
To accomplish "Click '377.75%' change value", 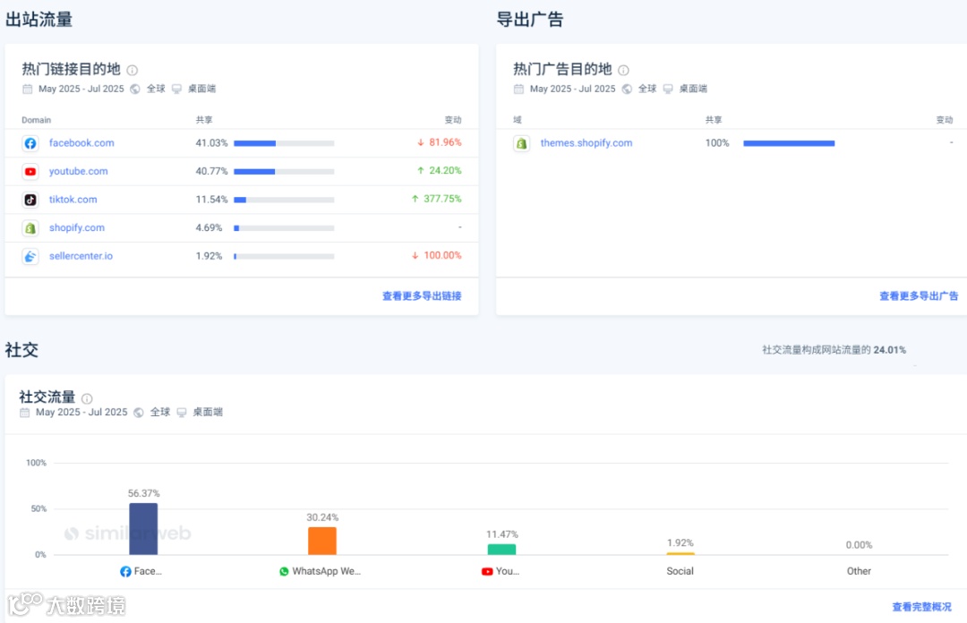I will coord(443,199).
